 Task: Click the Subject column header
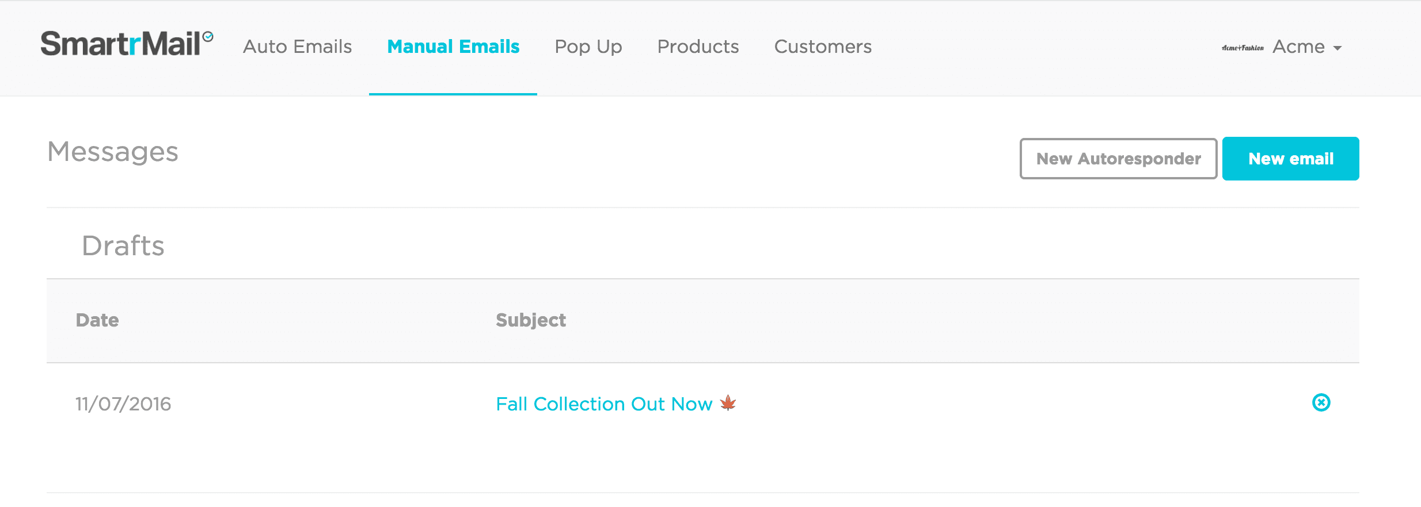point(531,320)
